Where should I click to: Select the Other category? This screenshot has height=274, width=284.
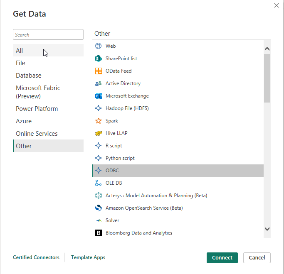(x=48, y=146)
